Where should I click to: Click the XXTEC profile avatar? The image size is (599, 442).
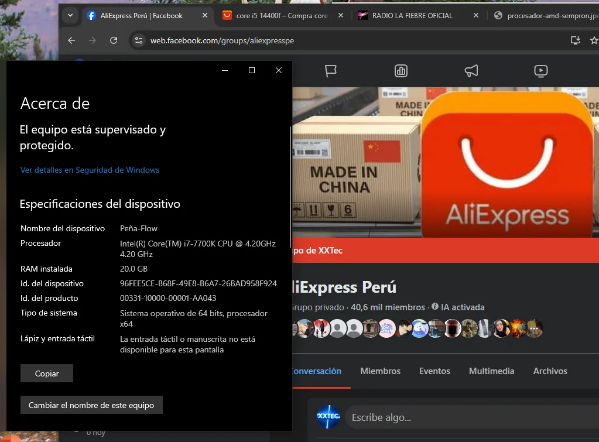328,417
